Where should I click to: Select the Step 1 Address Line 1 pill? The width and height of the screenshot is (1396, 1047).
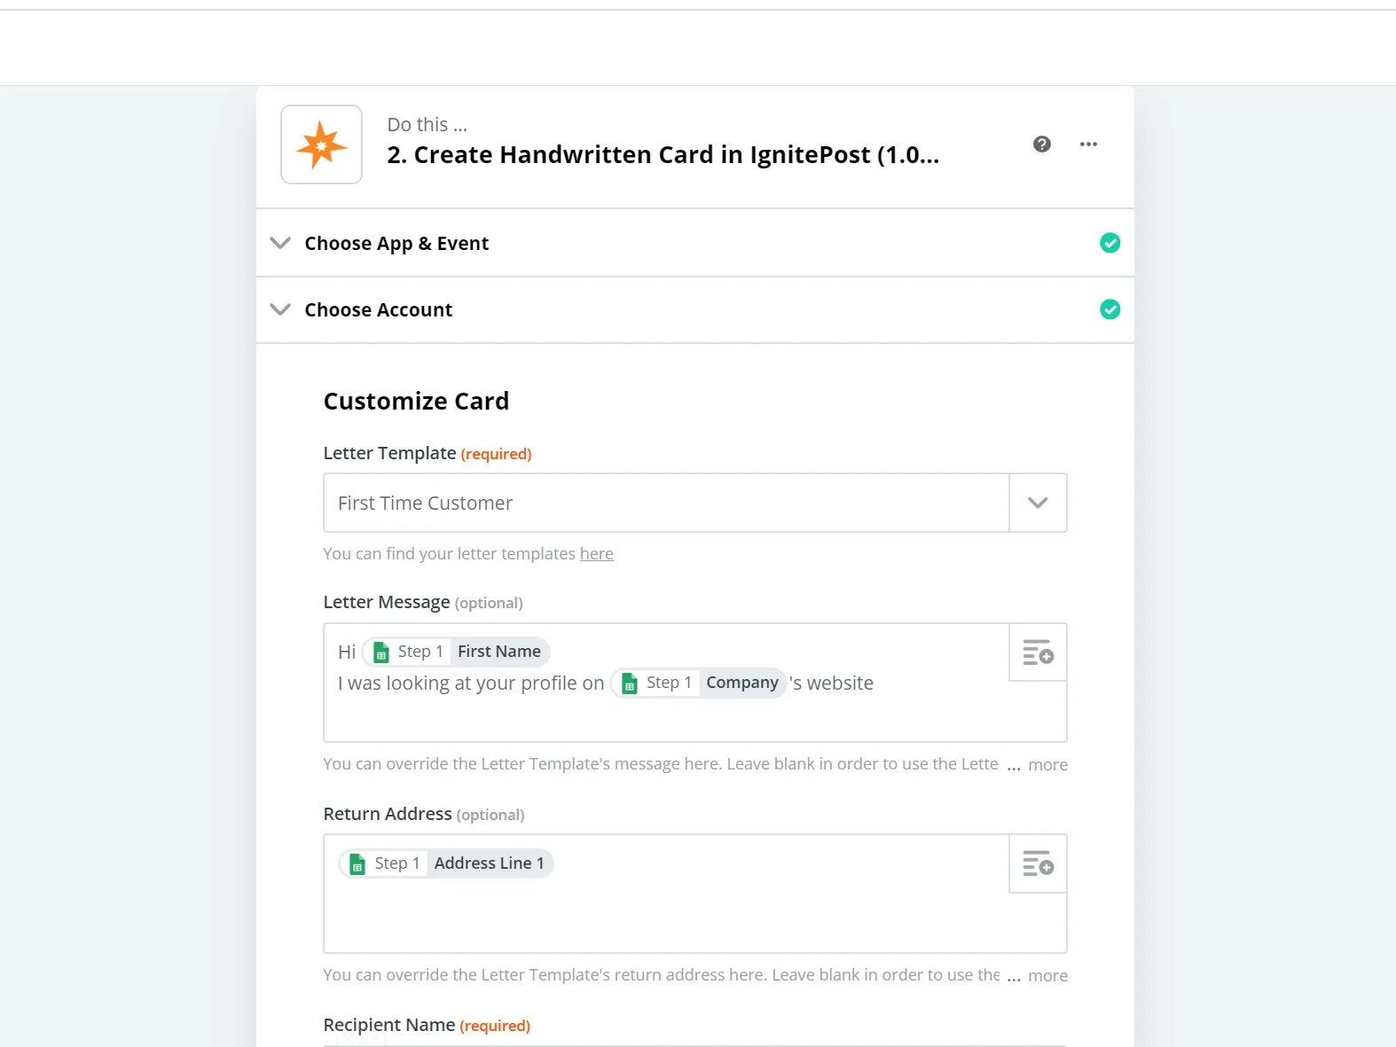pyautogui.click(x=446, y=863)
